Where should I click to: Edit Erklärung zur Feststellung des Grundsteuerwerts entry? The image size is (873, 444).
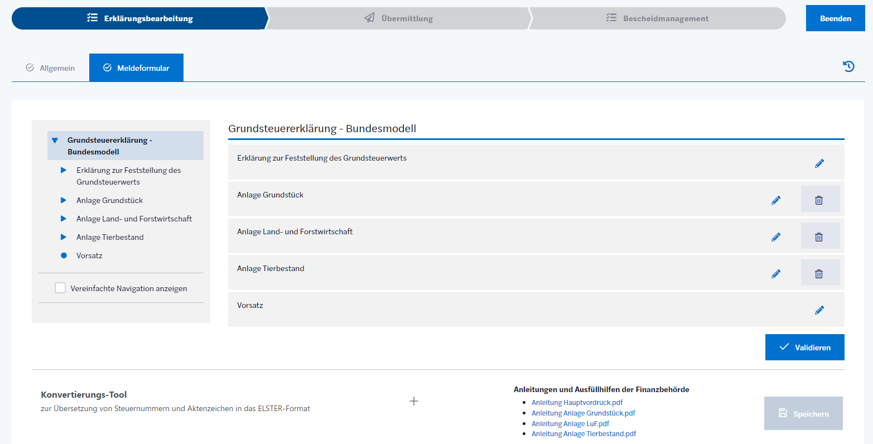pos(819,163)
